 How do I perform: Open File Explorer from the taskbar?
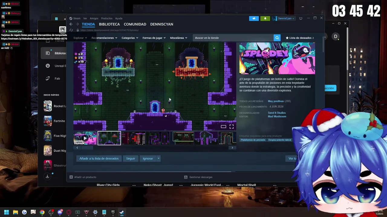click(x=15, y=212)
